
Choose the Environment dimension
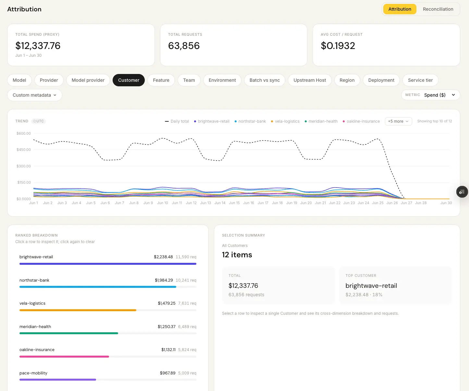(x=222, y=80)
